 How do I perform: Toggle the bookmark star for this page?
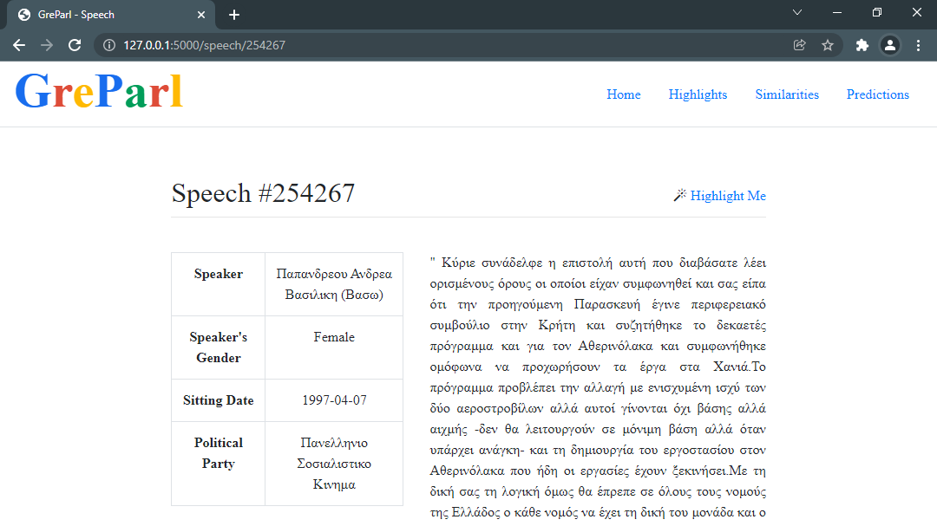[828, 44]
